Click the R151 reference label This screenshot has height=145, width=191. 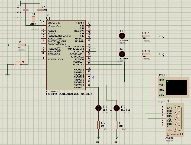pos(146,33)
